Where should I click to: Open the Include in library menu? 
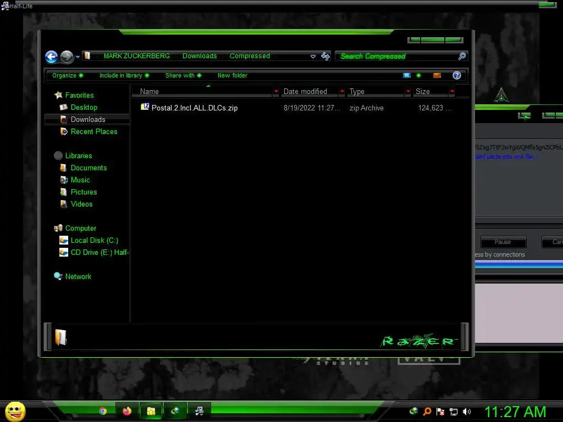tap(124, 75)
